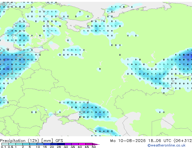192x148 pixels.
Task: Click the 0.5–1 mm legend color box
Action: tap(12, 144)
